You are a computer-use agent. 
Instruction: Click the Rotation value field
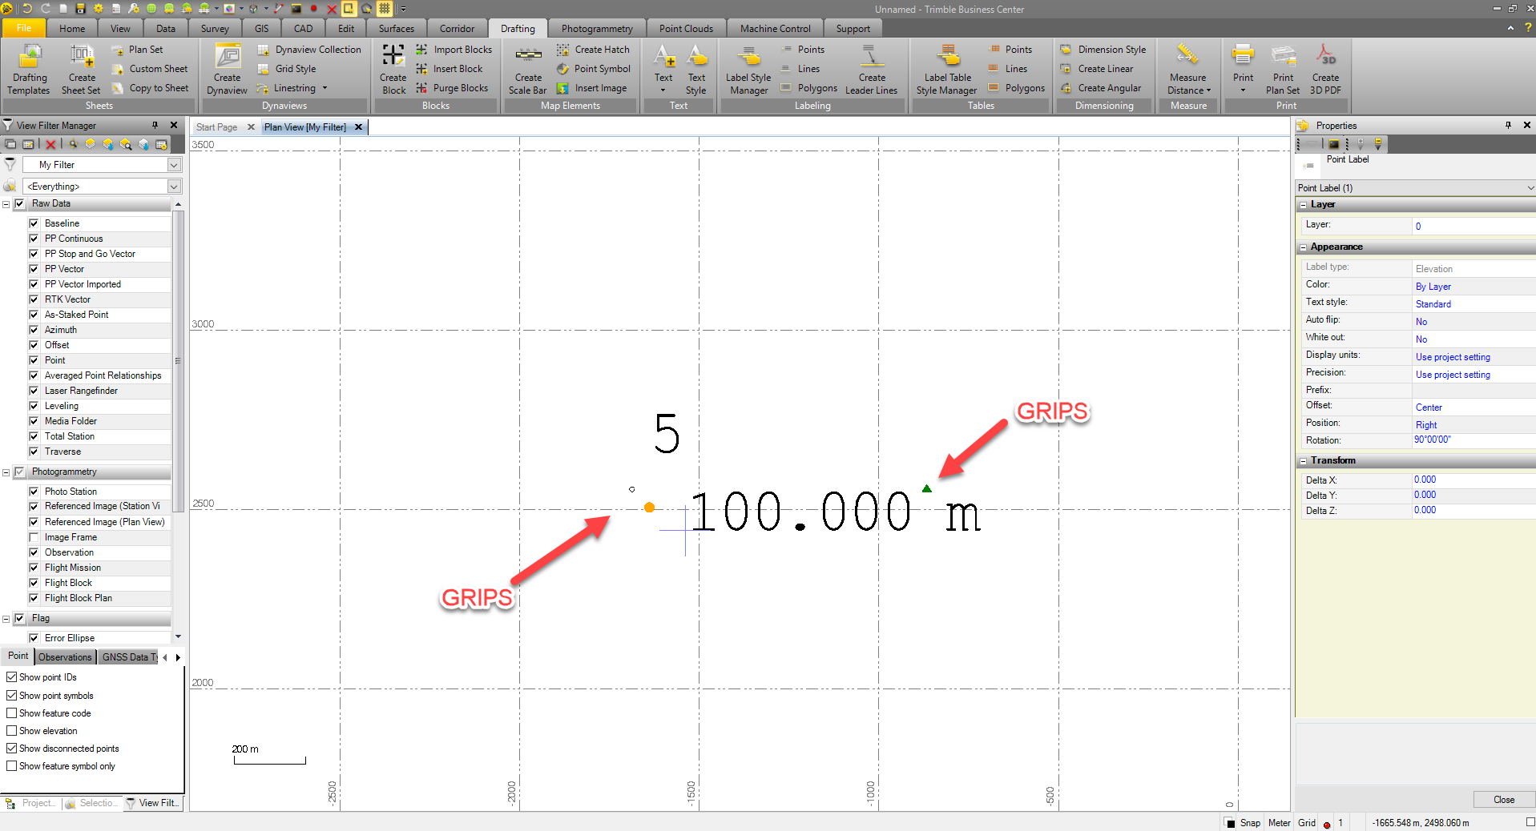pyautogui.click(x=1472, y=440)
